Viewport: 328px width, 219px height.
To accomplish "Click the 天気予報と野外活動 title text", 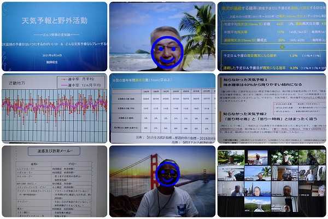I will coord(54,21).
